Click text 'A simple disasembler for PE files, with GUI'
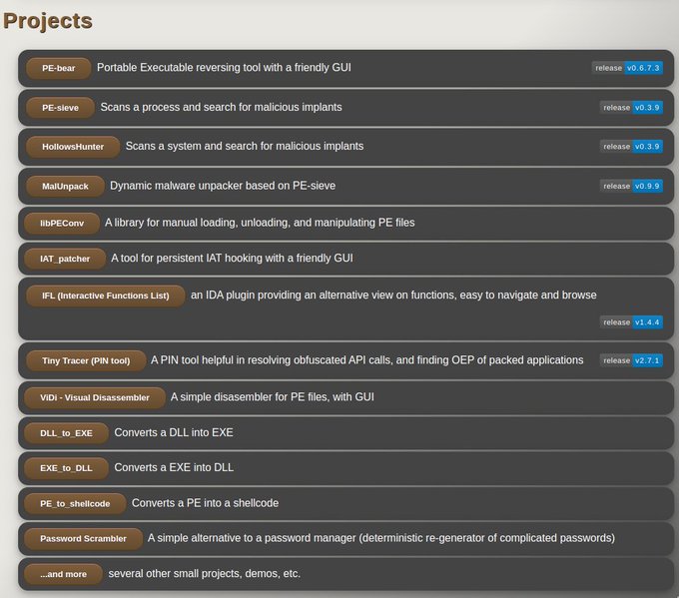The width and height of the screenshot is (679, 598). pyautogui.click(x=273, y=397)
